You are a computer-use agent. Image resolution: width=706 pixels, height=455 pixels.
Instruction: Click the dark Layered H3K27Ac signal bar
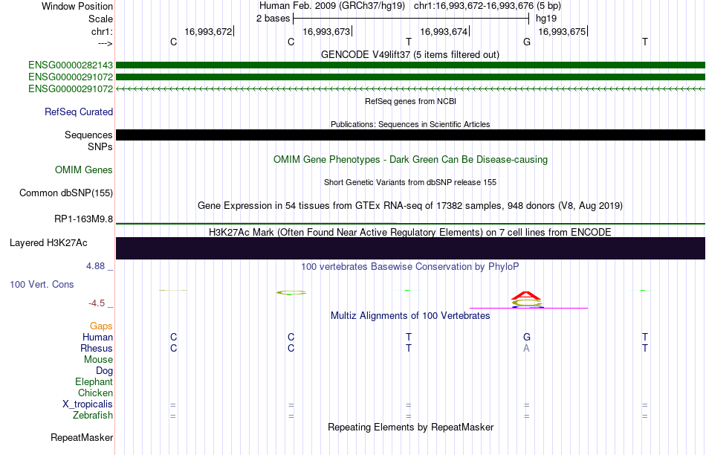click(x=410, y=248)
